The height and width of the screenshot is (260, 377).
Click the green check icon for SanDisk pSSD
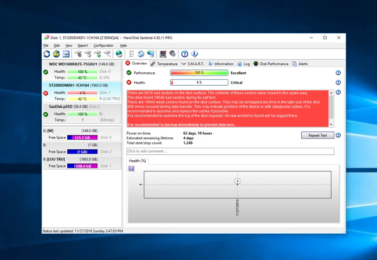click(x=46, y=114)
